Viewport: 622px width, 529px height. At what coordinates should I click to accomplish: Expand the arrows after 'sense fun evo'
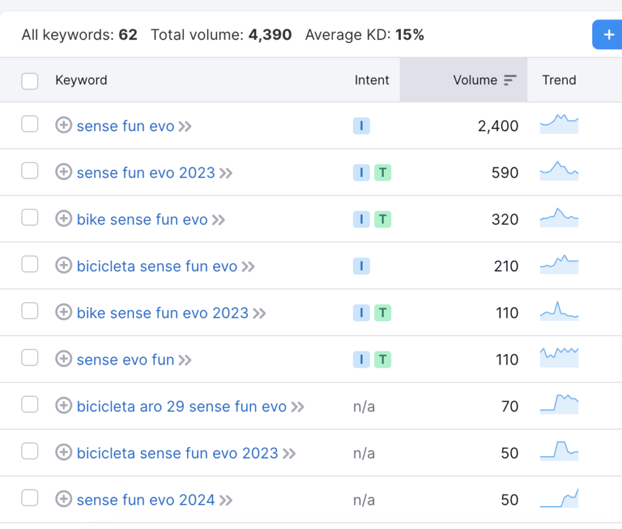pos(185,127)
